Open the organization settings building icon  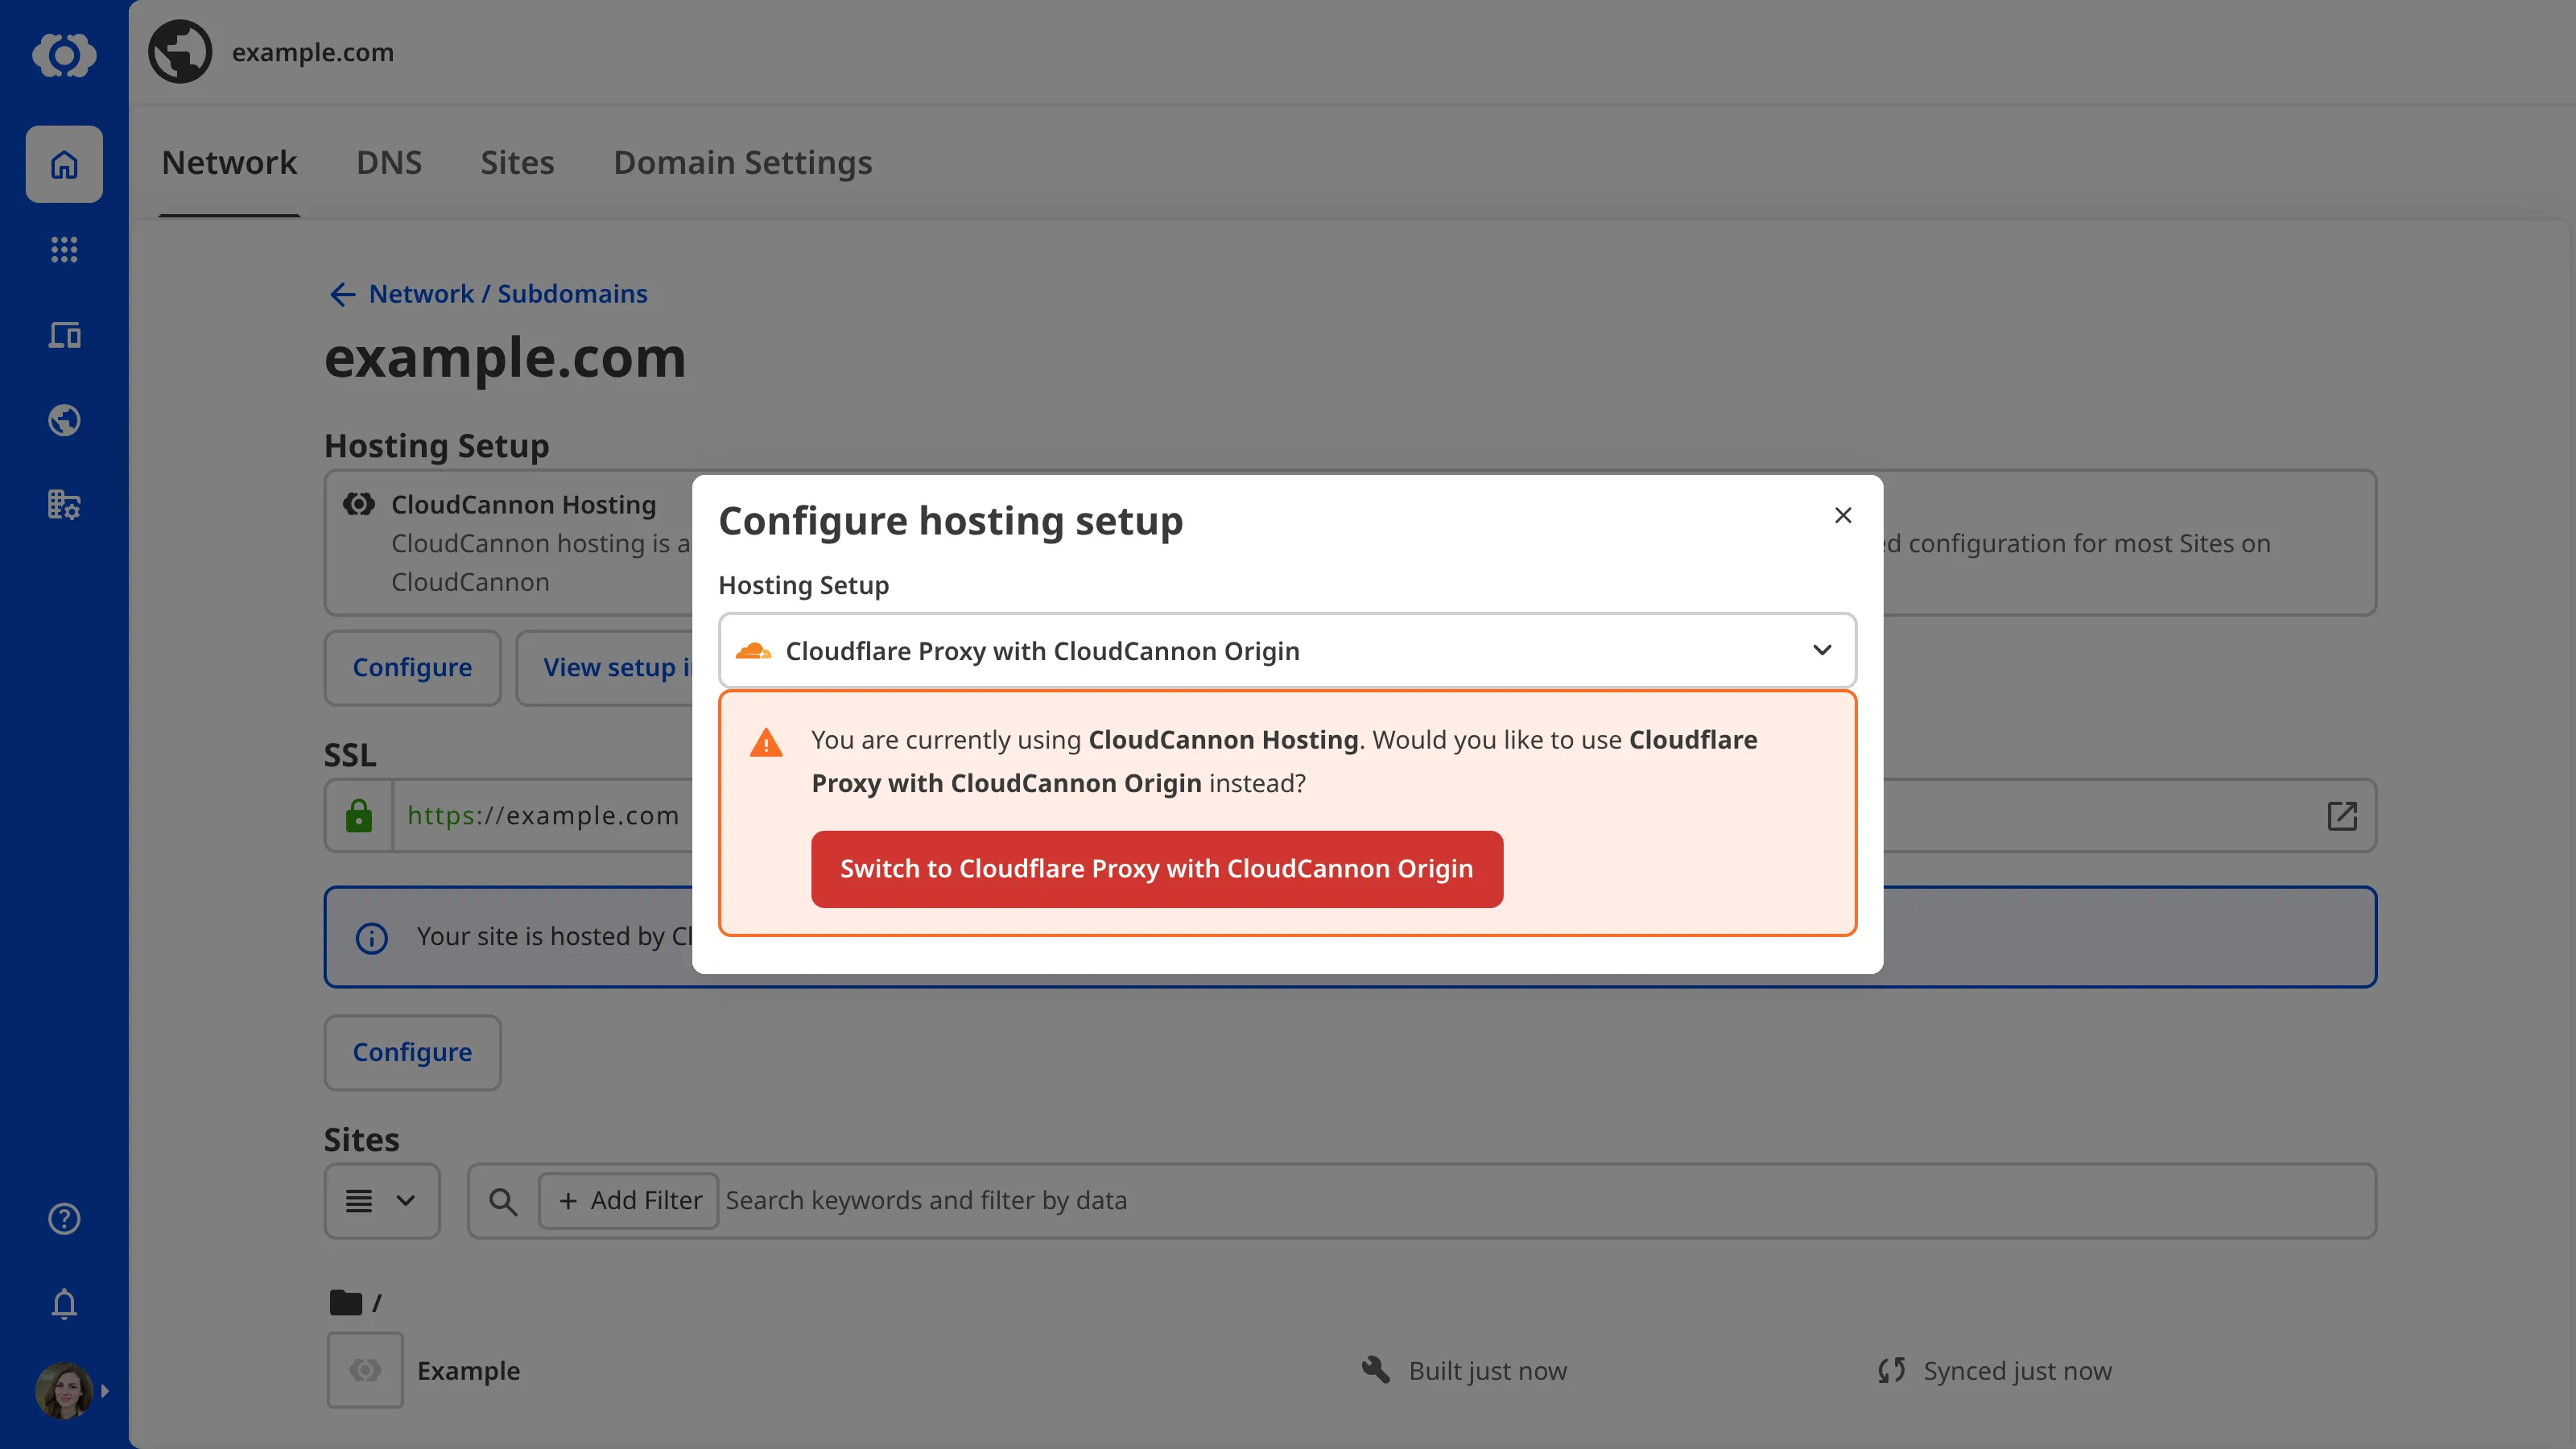click(x=64, y=504)
